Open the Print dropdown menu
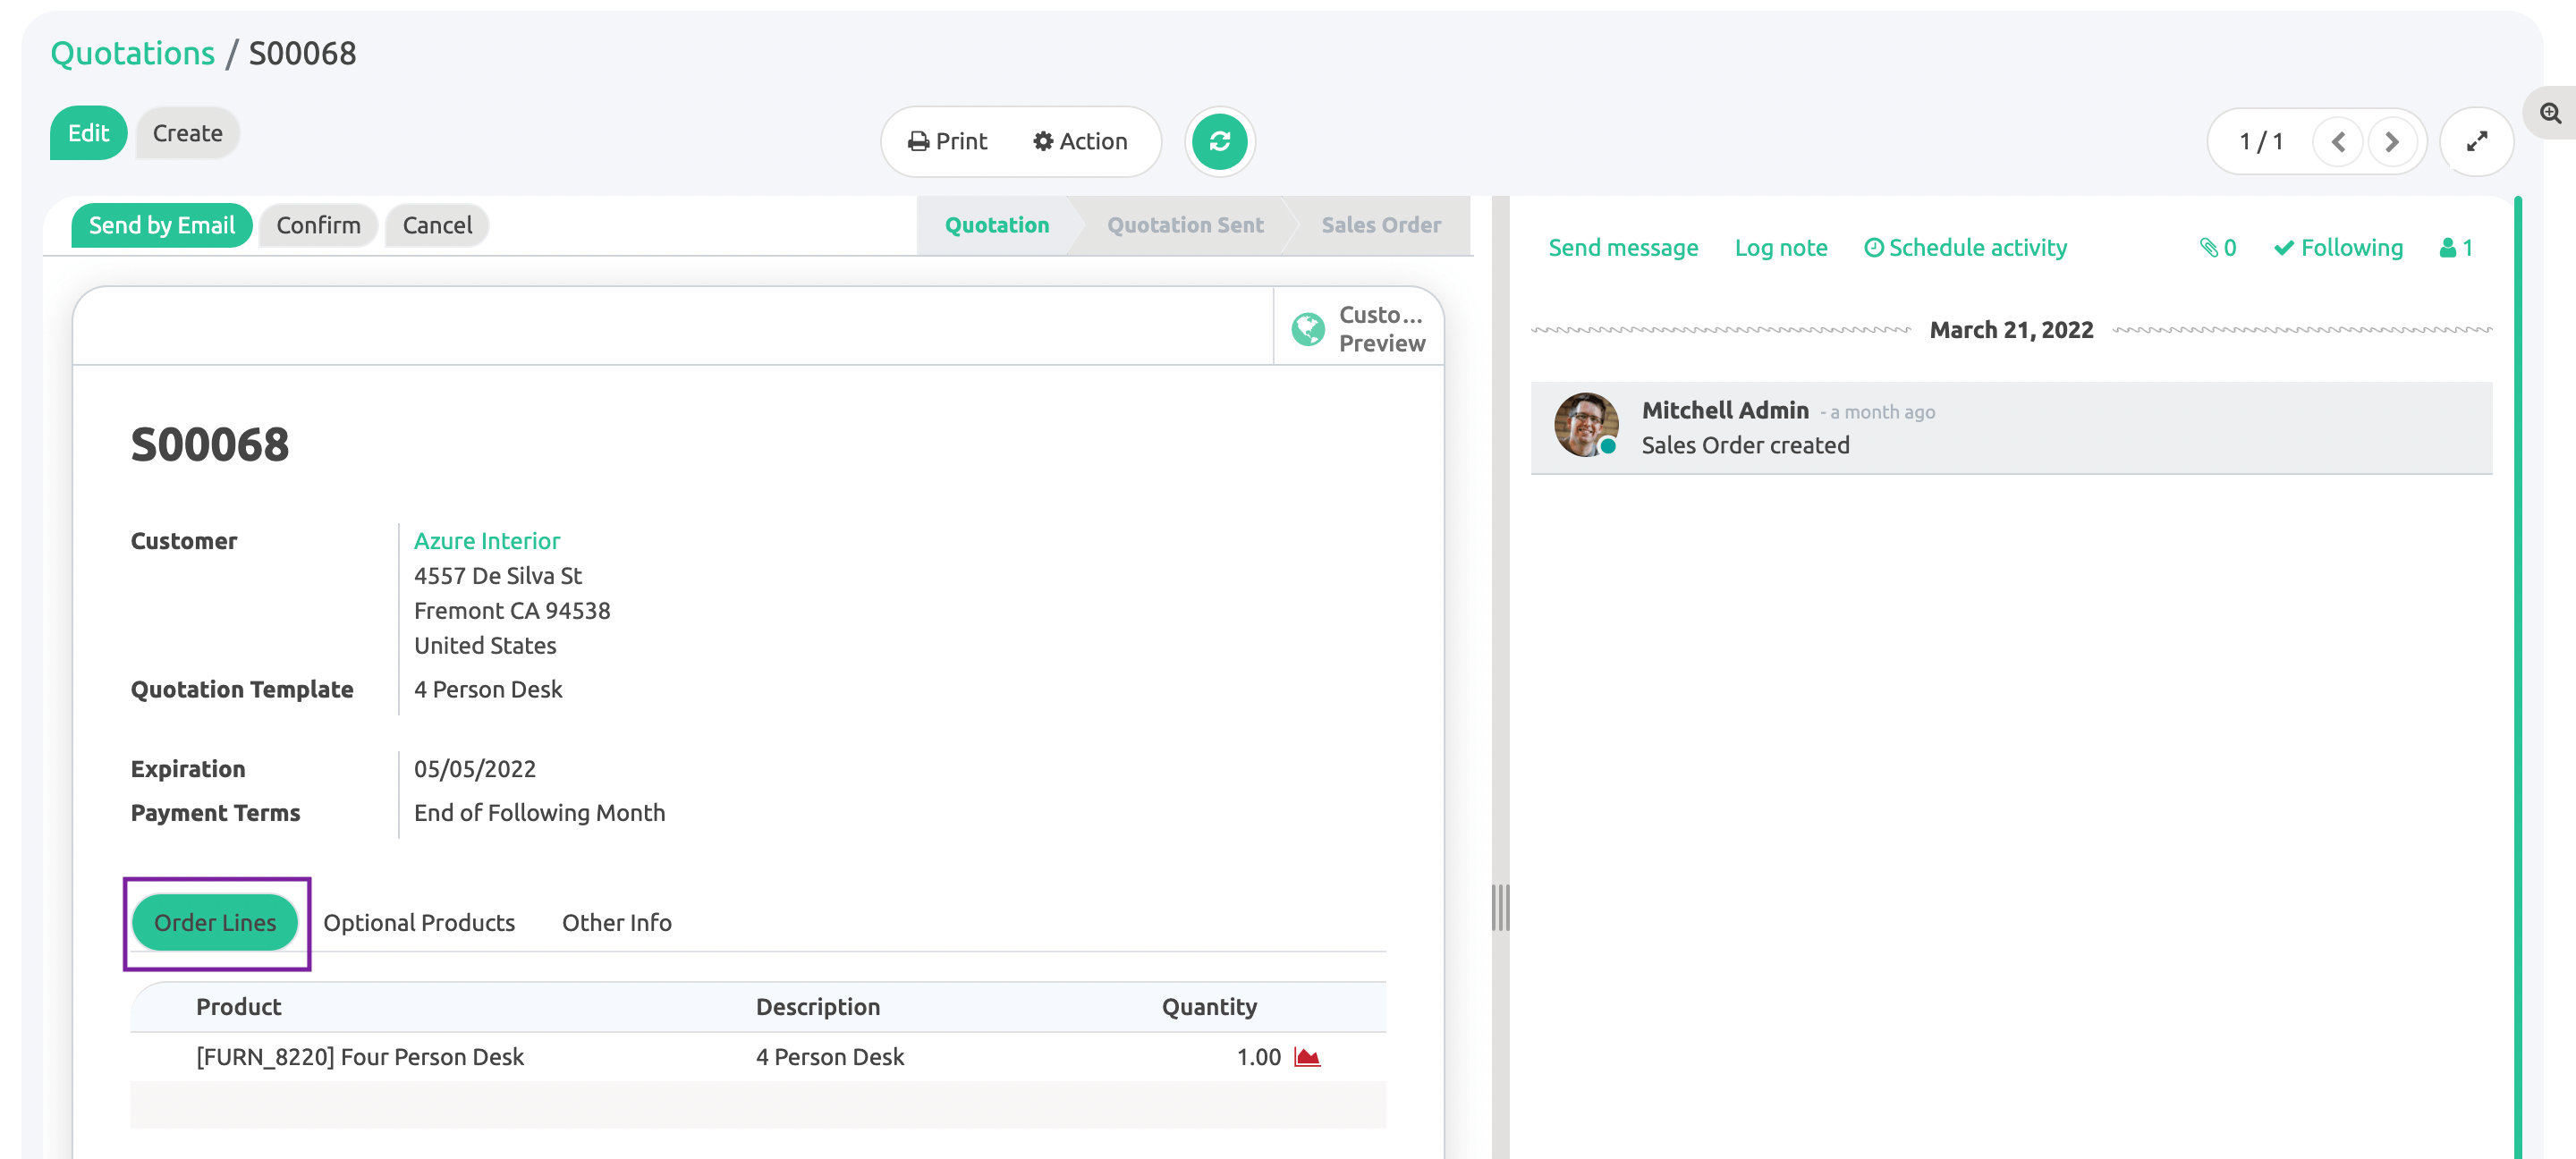 (946, 142)
